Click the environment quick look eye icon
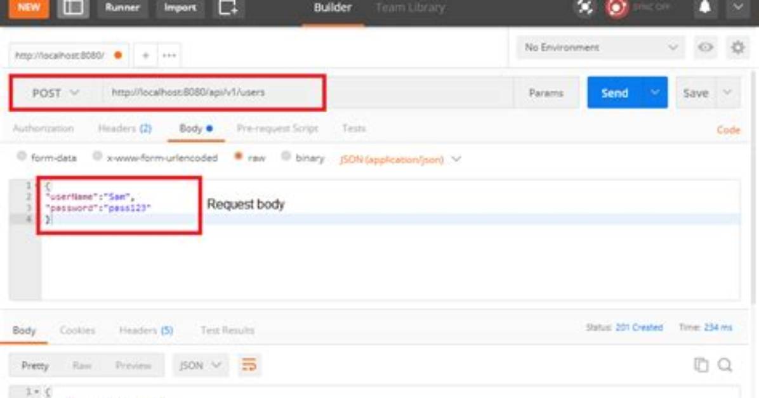This screenshot has height=398, width=759. click(x=705, y=48)
